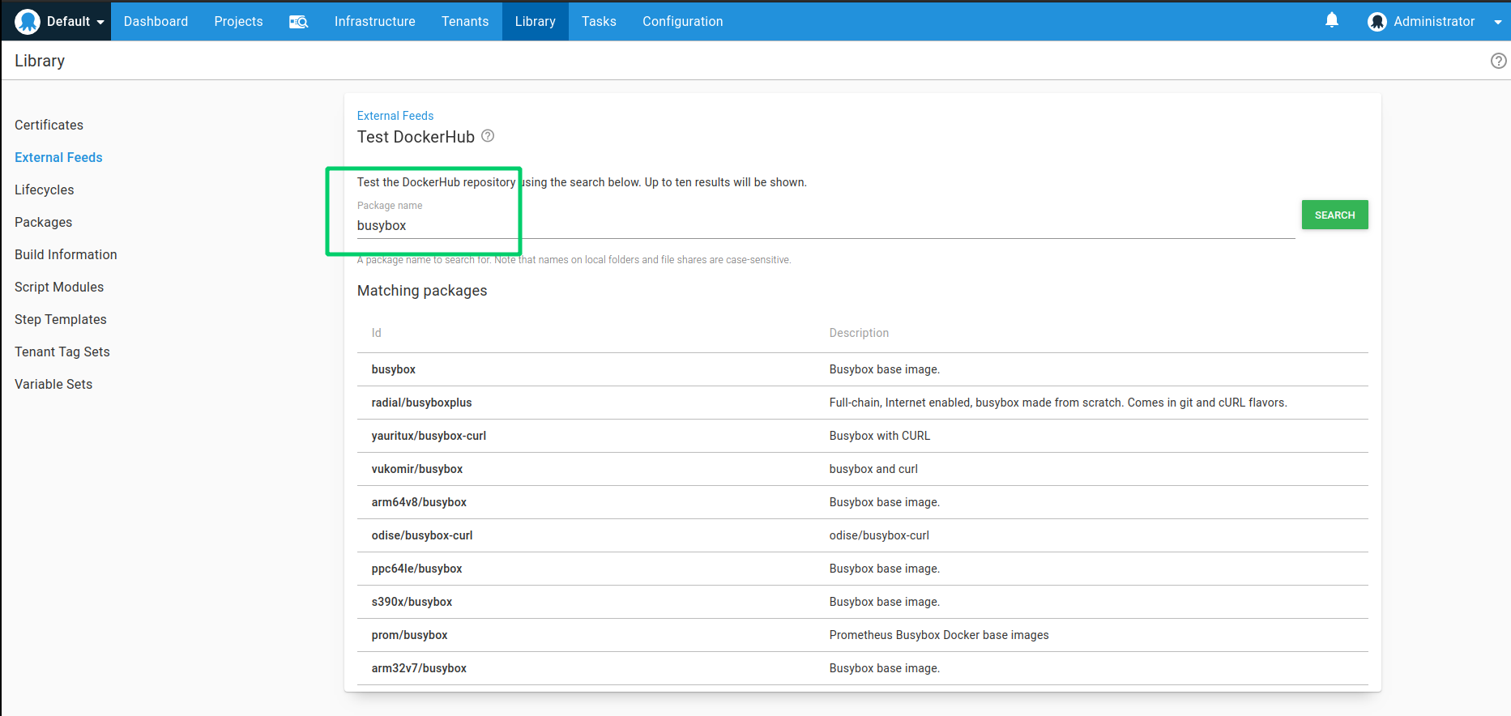
Task: Click the 'Busybox with CURL' description
Action: [880, 436]
